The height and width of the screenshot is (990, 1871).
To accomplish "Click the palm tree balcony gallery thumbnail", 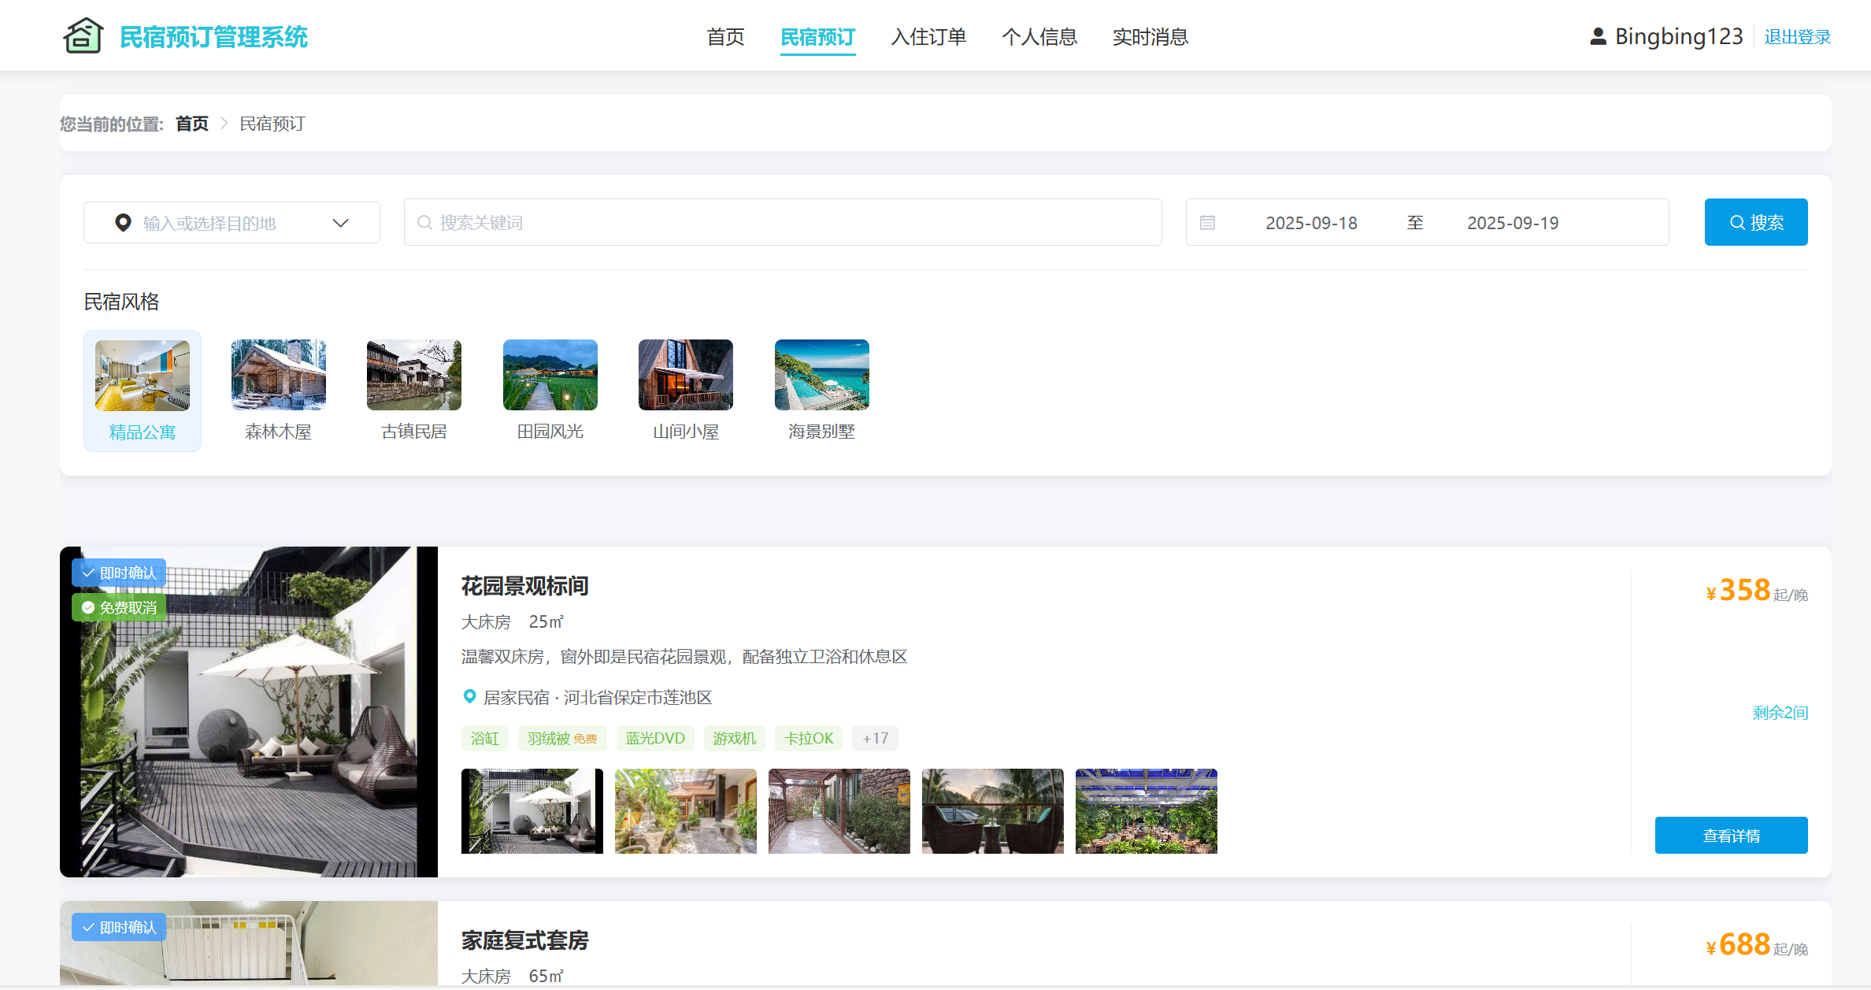I will click(x=993, y=811).
